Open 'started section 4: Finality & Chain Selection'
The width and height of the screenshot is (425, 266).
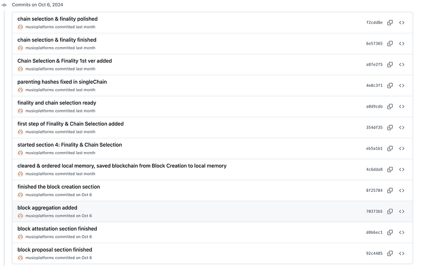pyautogui.click(x=70, y=145)
